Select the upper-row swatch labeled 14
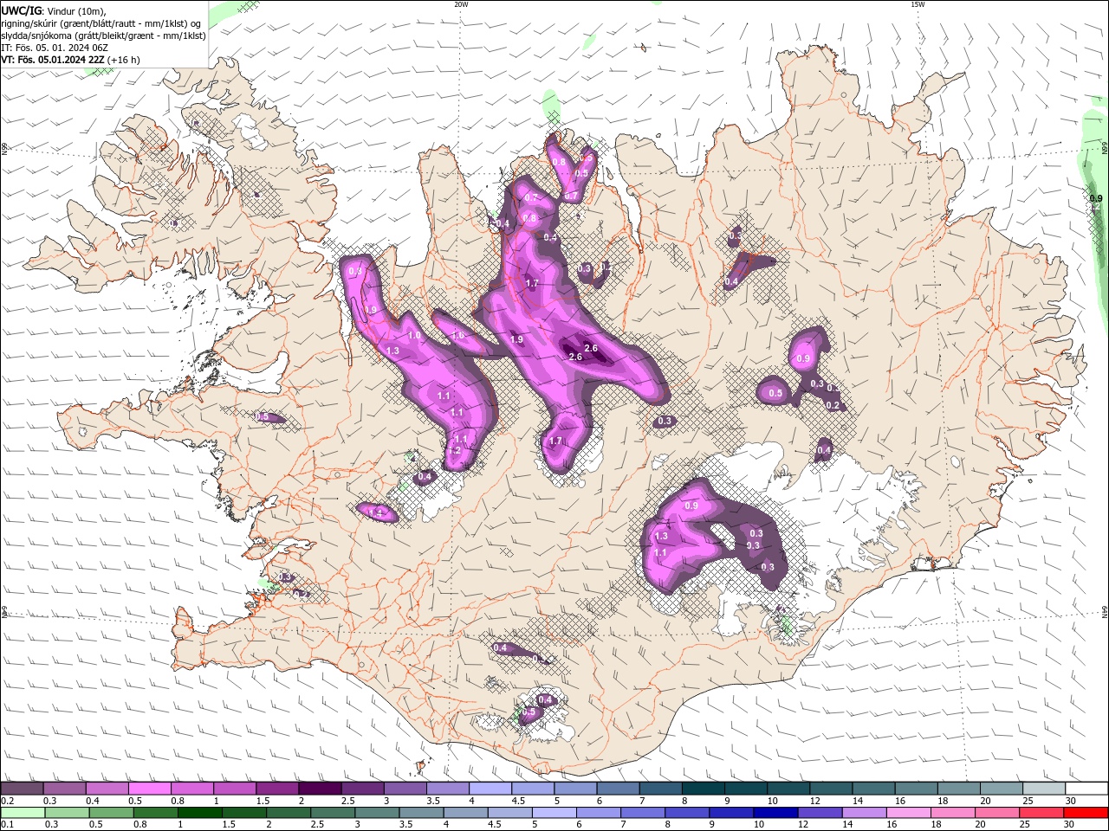 [x=872, y=789]
